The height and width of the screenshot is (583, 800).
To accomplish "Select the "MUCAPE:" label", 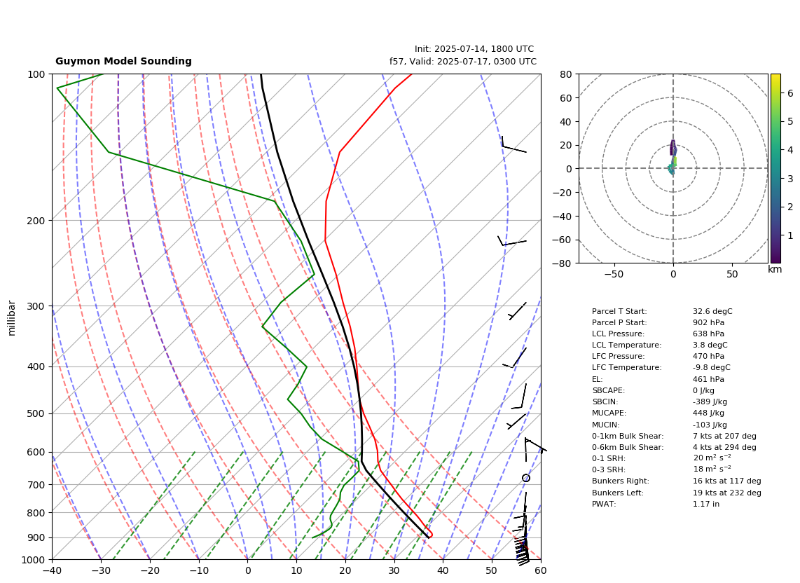I will (609, 413).
